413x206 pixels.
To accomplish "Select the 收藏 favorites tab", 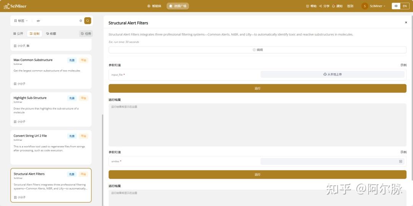I will [51, 34].
